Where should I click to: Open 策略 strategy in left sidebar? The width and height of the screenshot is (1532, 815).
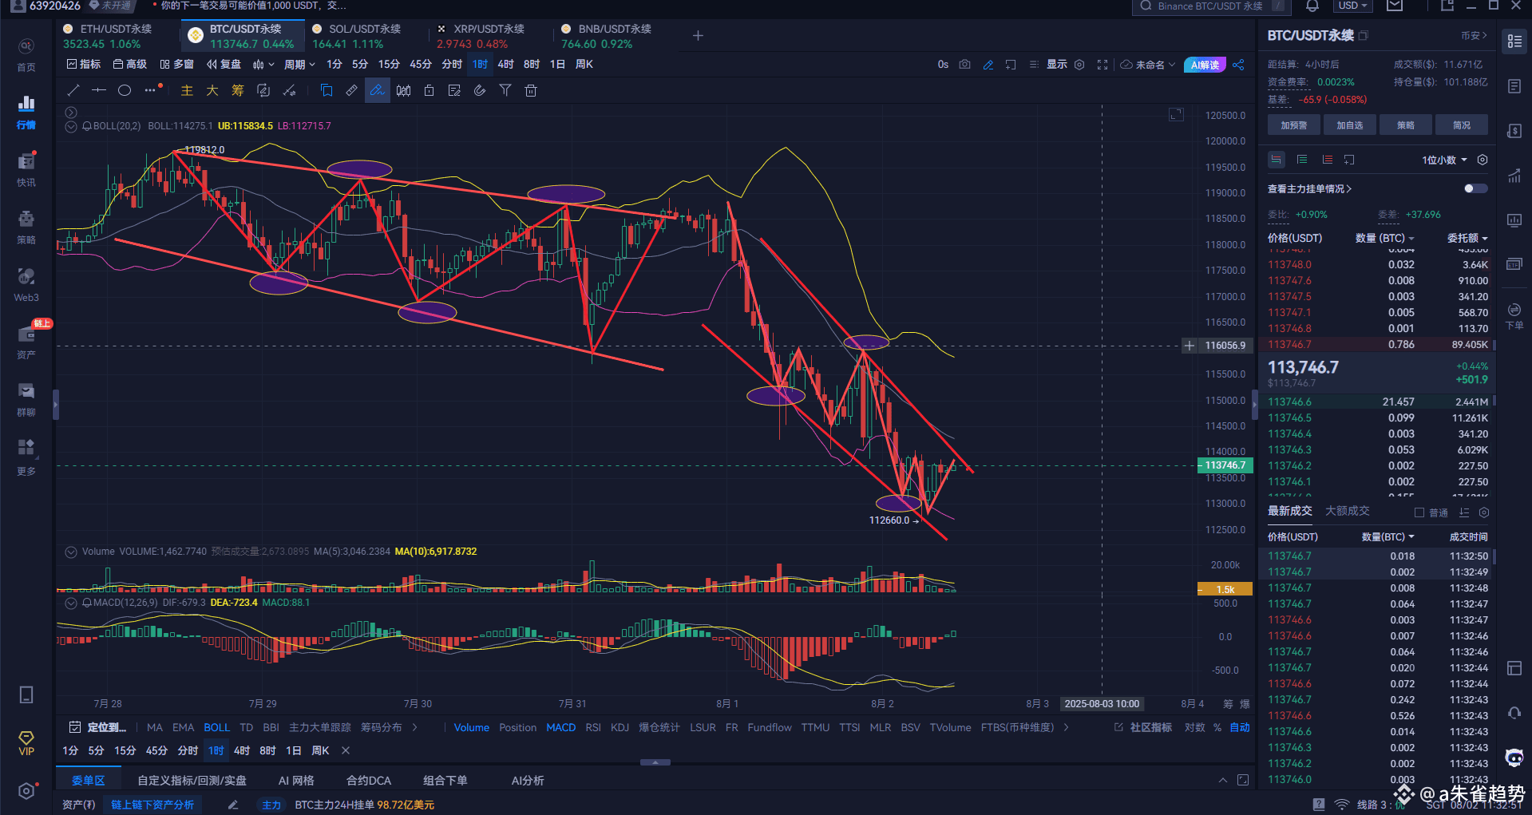click(26, 227)
